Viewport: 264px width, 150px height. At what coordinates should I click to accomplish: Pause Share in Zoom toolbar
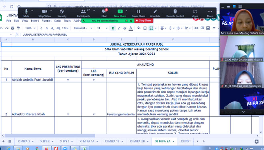tap(138, 13)
